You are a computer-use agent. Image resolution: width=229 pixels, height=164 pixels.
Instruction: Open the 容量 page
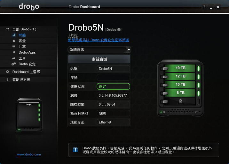(22, 41)
